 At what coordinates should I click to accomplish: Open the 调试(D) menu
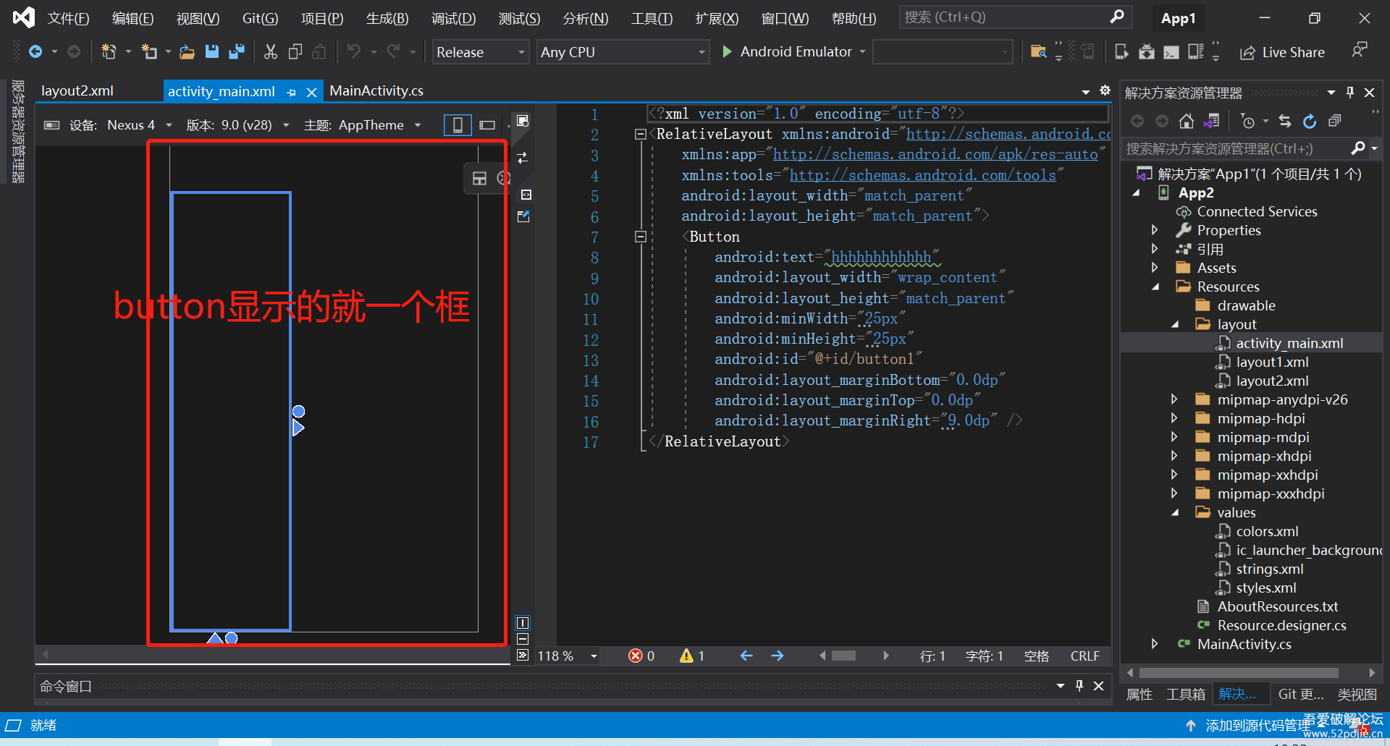pos(454,18)
